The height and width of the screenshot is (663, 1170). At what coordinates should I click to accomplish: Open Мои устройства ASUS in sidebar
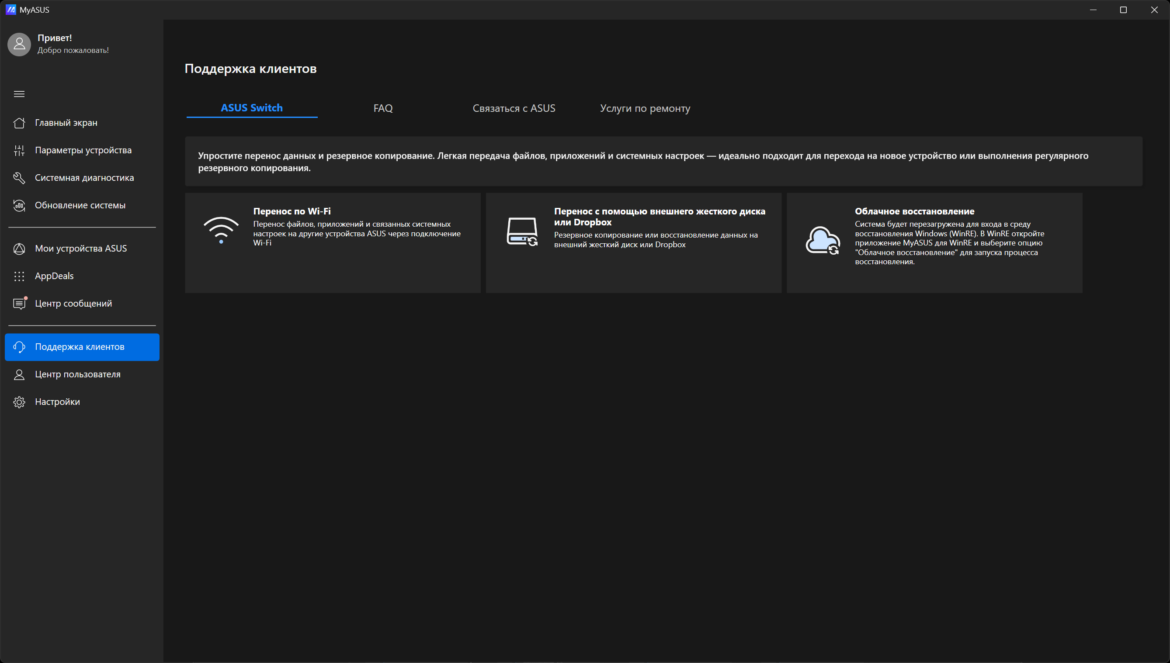(82, 249)
